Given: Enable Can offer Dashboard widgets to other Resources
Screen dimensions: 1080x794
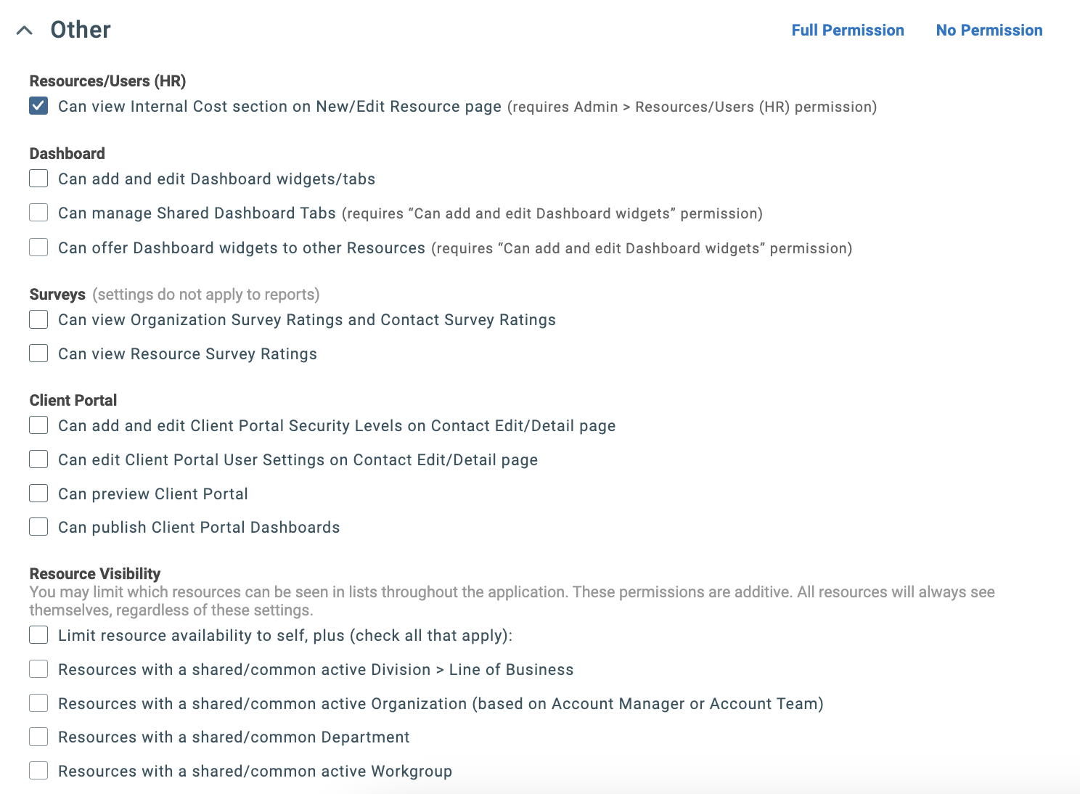Looking at the screenshot, I should (38, 247).
